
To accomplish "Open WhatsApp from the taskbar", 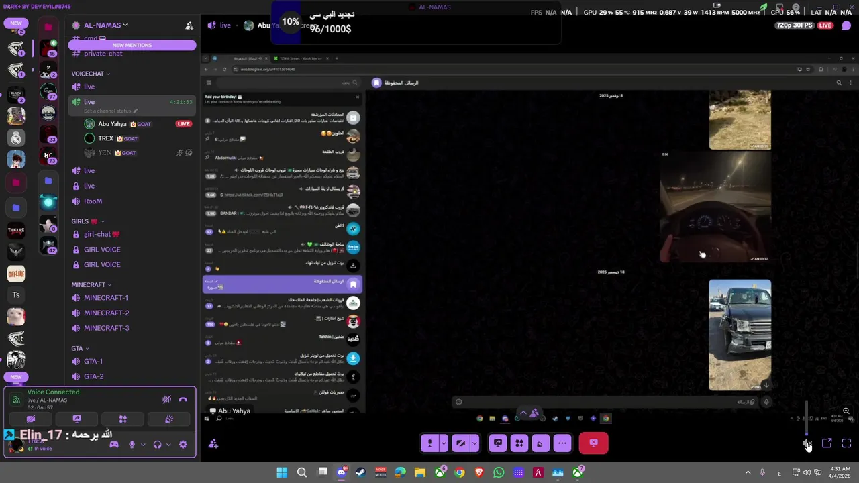I will click(x=499, y=472).
